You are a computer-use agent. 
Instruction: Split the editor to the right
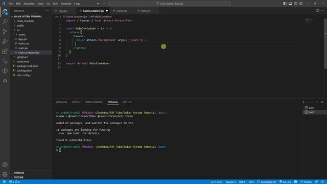pyautogui.click(x=317, y=11)
